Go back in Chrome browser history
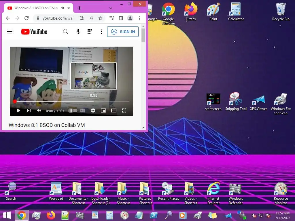The image size is (295, 221). [x=8, y=18]
